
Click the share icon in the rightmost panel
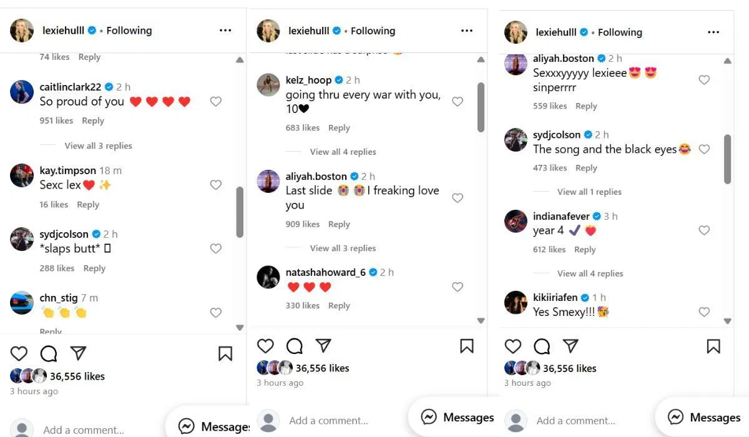(x=570, y=346)
